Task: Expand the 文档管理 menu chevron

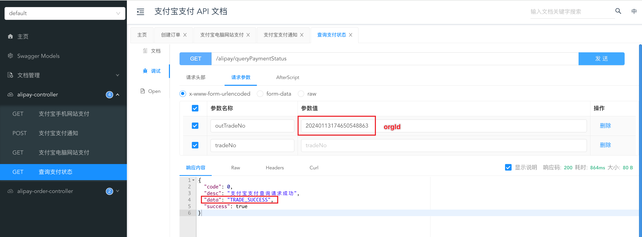Action: tap(118, 75)
